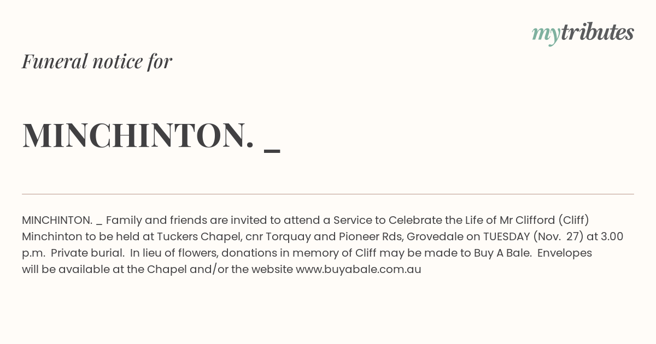Click 'MINCHINTON.' at start of paragraph
Screen dimensions: 656x344
(57, 221)
